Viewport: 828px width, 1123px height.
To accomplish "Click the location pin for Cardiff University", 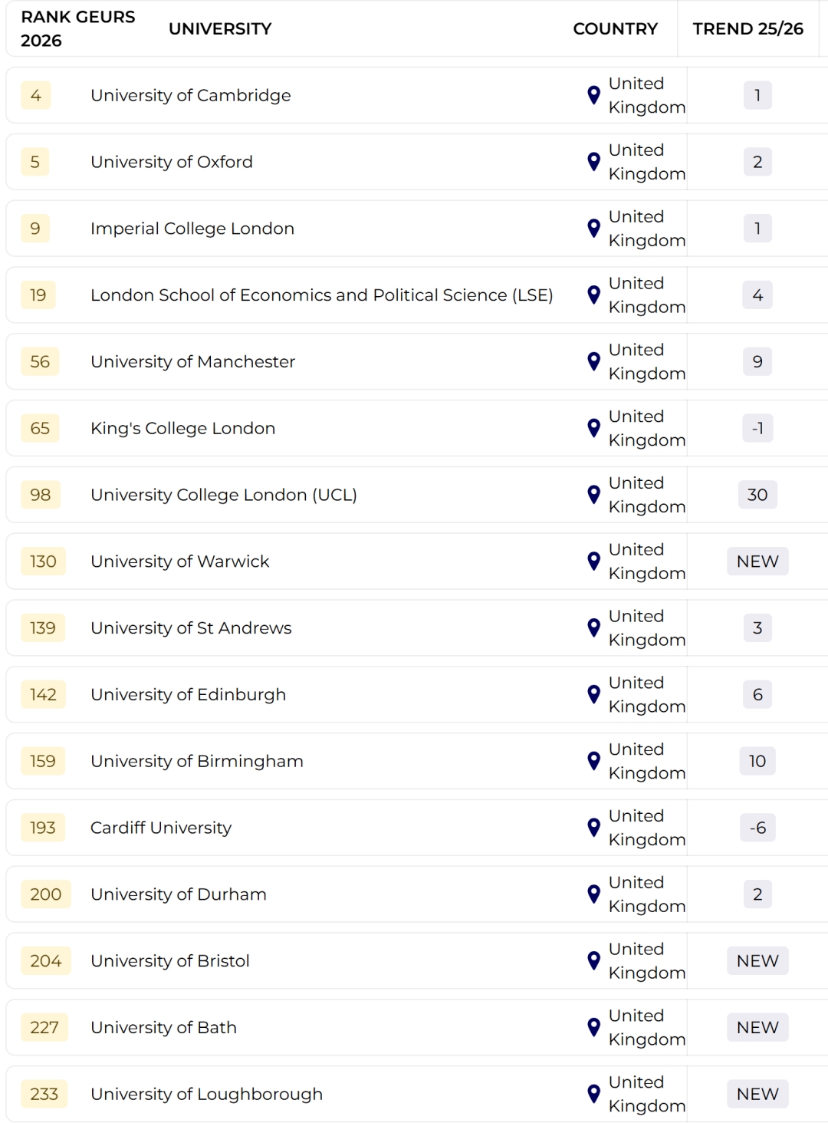I will coord(593,828).
